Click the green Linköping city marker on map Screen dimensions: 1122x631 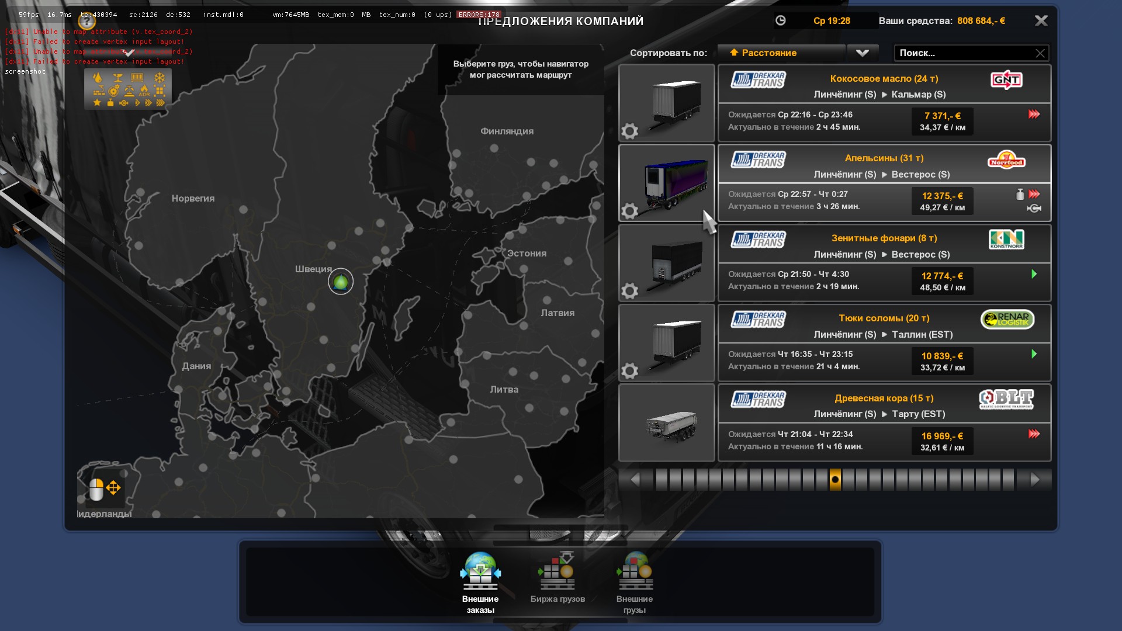341,282
